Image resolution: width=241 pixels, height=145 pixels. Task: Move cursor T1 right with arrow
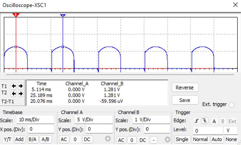point(21,86)
